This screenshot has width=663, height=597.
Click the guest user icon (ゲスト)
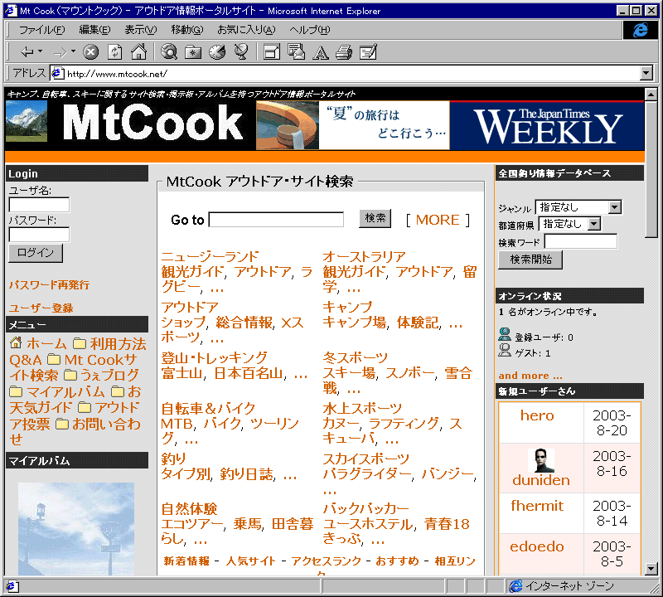click(505, 351)
